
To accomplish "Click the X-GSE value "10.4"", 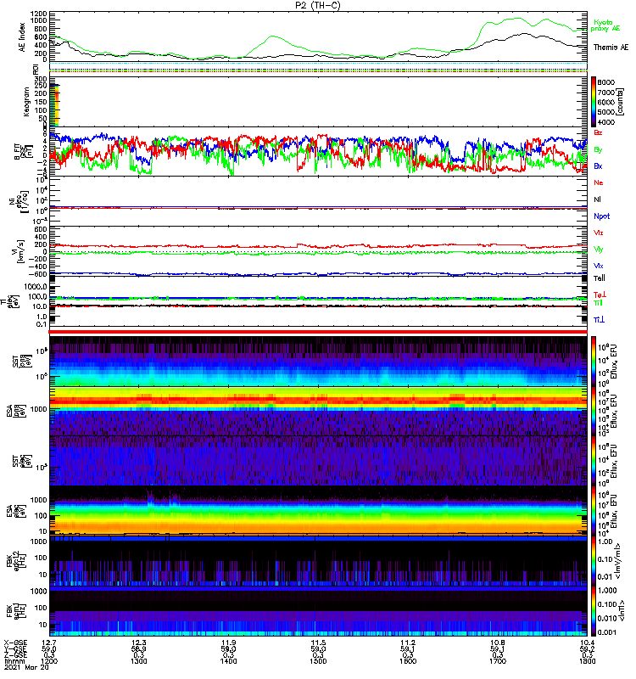I will click(587, 643).
